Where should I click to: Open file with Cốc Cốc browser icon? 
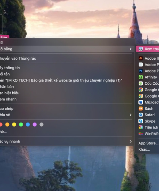pyautogui.click(x=141, y=84)
